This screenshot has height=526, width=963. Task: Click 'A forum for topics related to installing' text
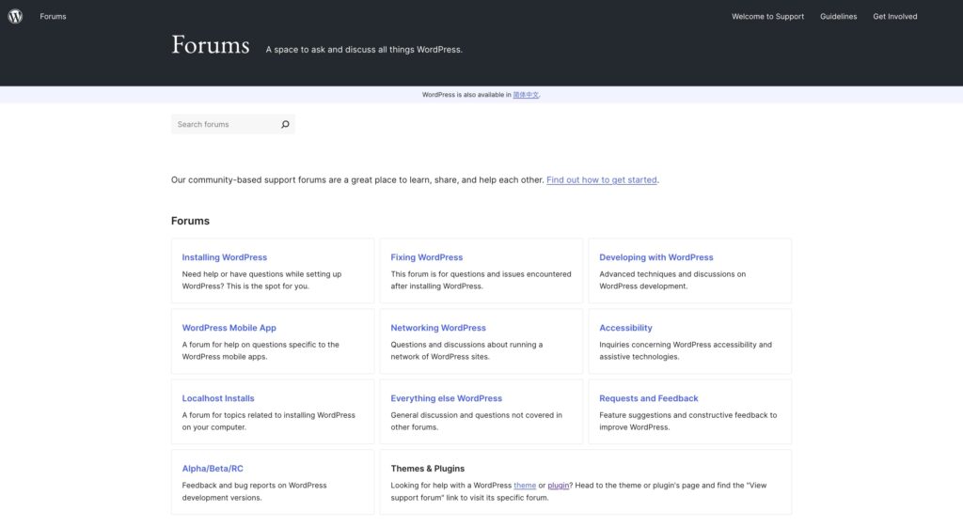268,421
